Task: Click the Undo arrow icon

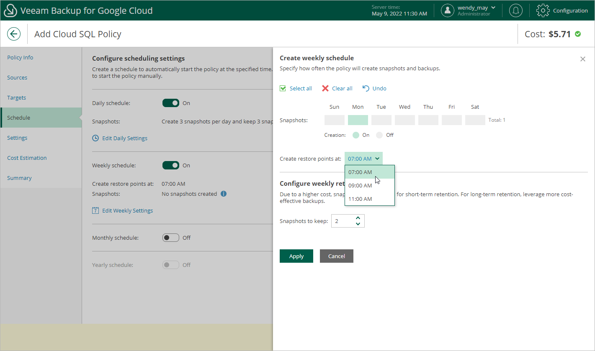Action: 366,88
